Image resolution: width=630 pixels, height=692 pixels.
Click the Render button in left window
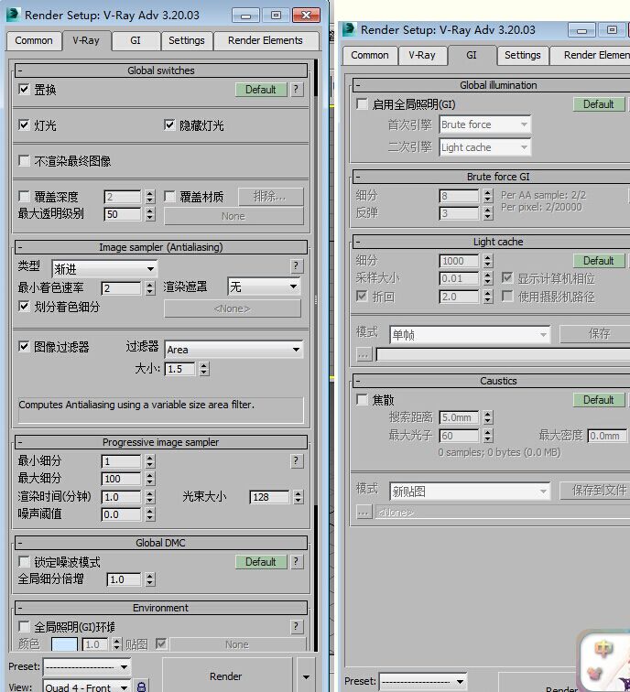coord(226,676)
